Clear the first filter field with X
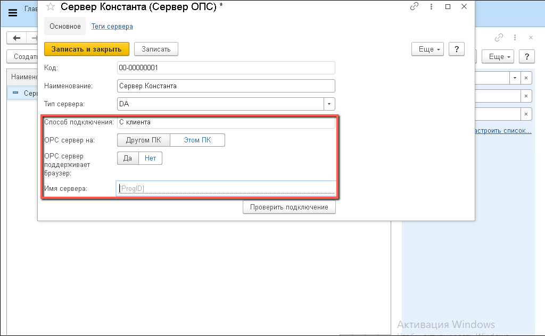 click(x=526, y=78)
